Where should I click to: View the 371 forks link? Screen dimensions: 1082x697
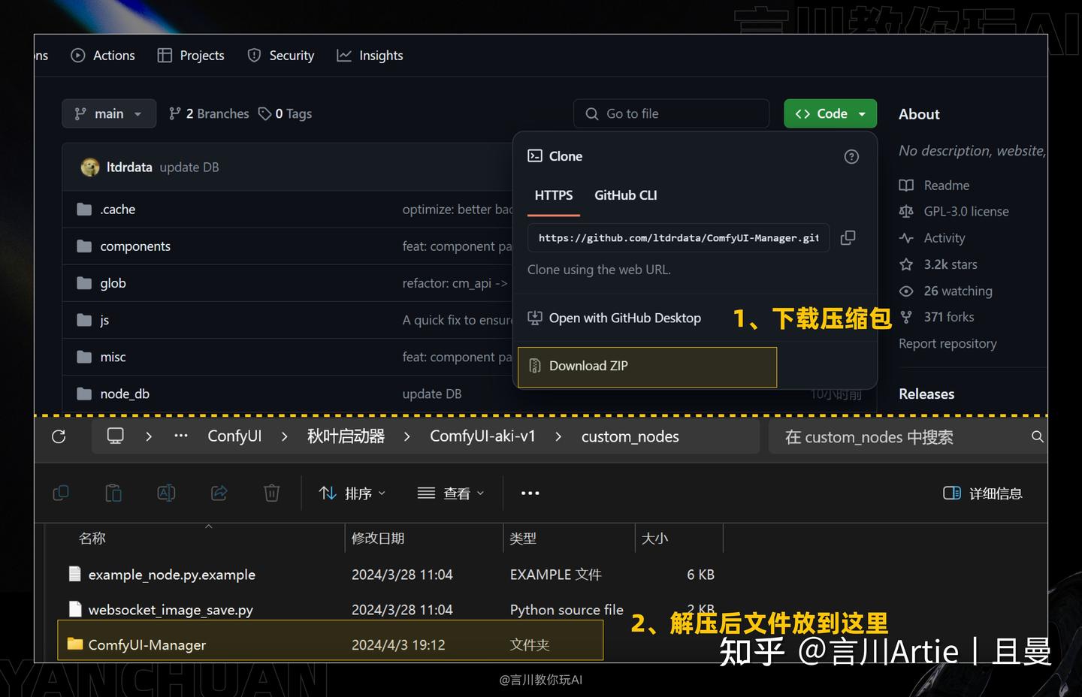[936, 317]
